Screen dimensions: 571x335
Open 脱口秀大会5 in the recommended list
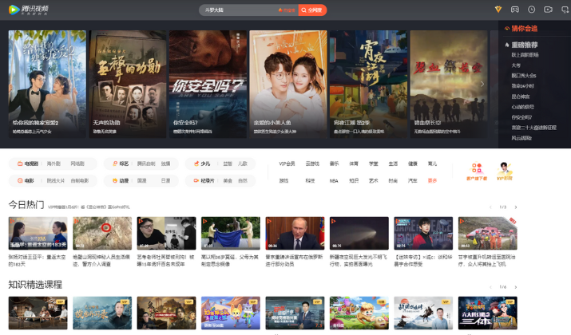(524, 76)
